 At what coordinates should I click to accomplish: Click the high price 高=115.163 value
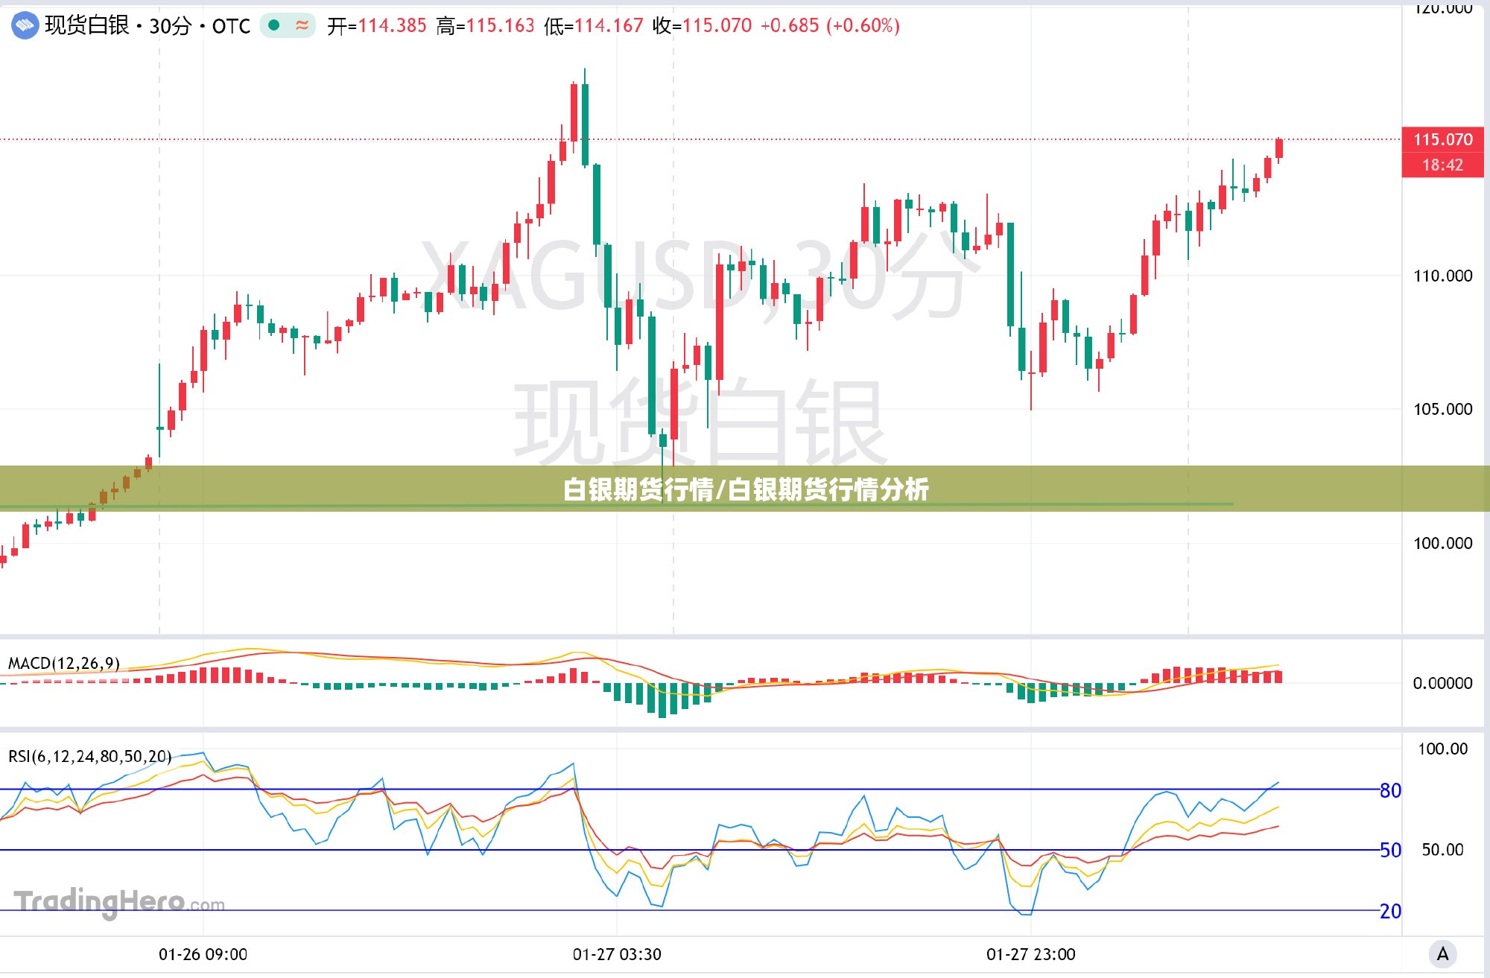click(x=486, y=26)
